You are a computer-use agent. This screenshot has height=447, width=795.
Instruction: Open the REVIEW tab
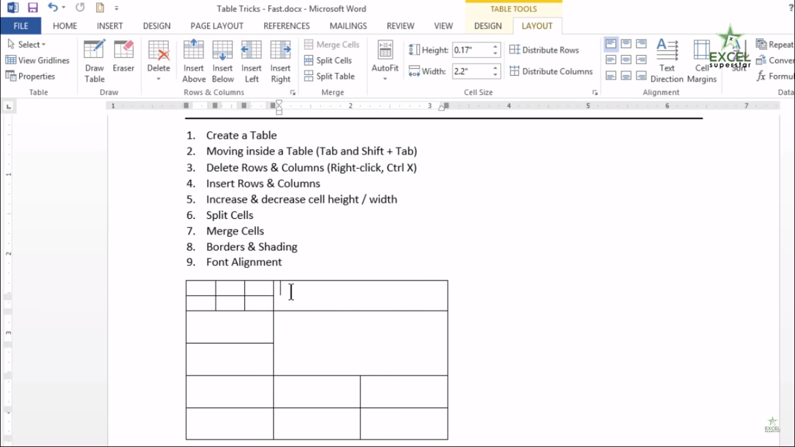pyautogui.click(x=400, y=26)
